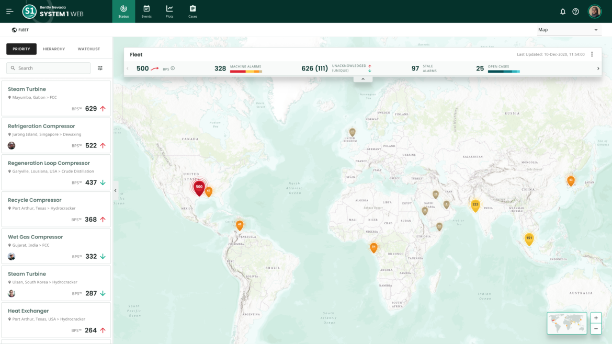Switch to the Priority view
Image resolution: width=612 pixels, height=344 pixels.
[x=21, y=49]
